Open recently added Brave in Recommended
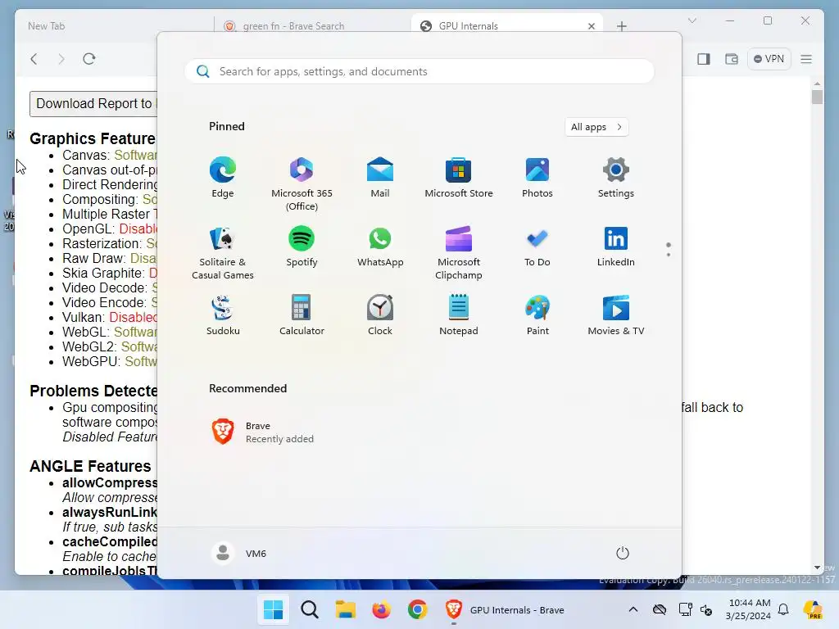This screenshot has width=839, height=629. point(262,432)
